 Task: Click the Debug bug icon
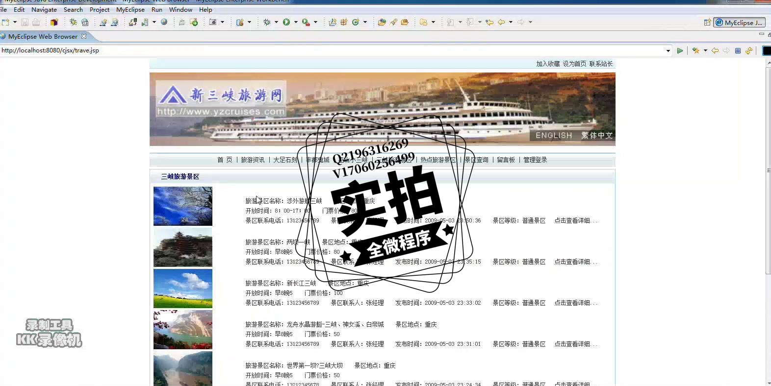(267, 22)
